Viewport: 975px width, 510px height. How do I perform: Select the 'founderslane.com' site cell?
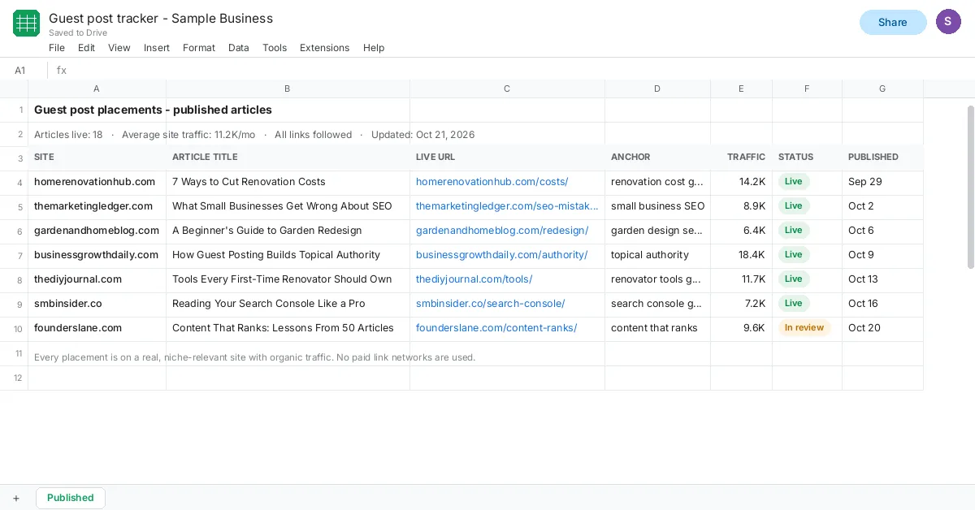(x=97, y=329)
